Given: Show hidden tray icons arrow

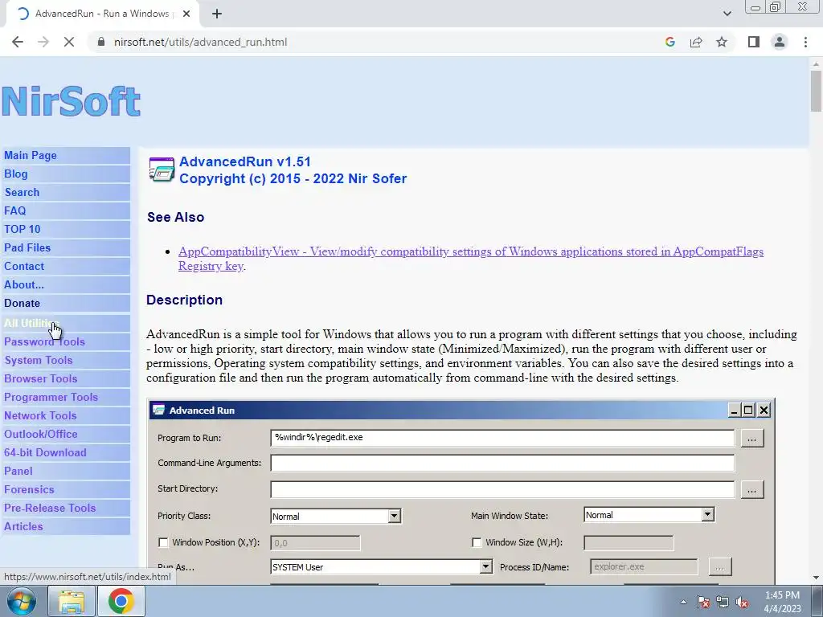Looking at the screenshot, I should 683,602.
